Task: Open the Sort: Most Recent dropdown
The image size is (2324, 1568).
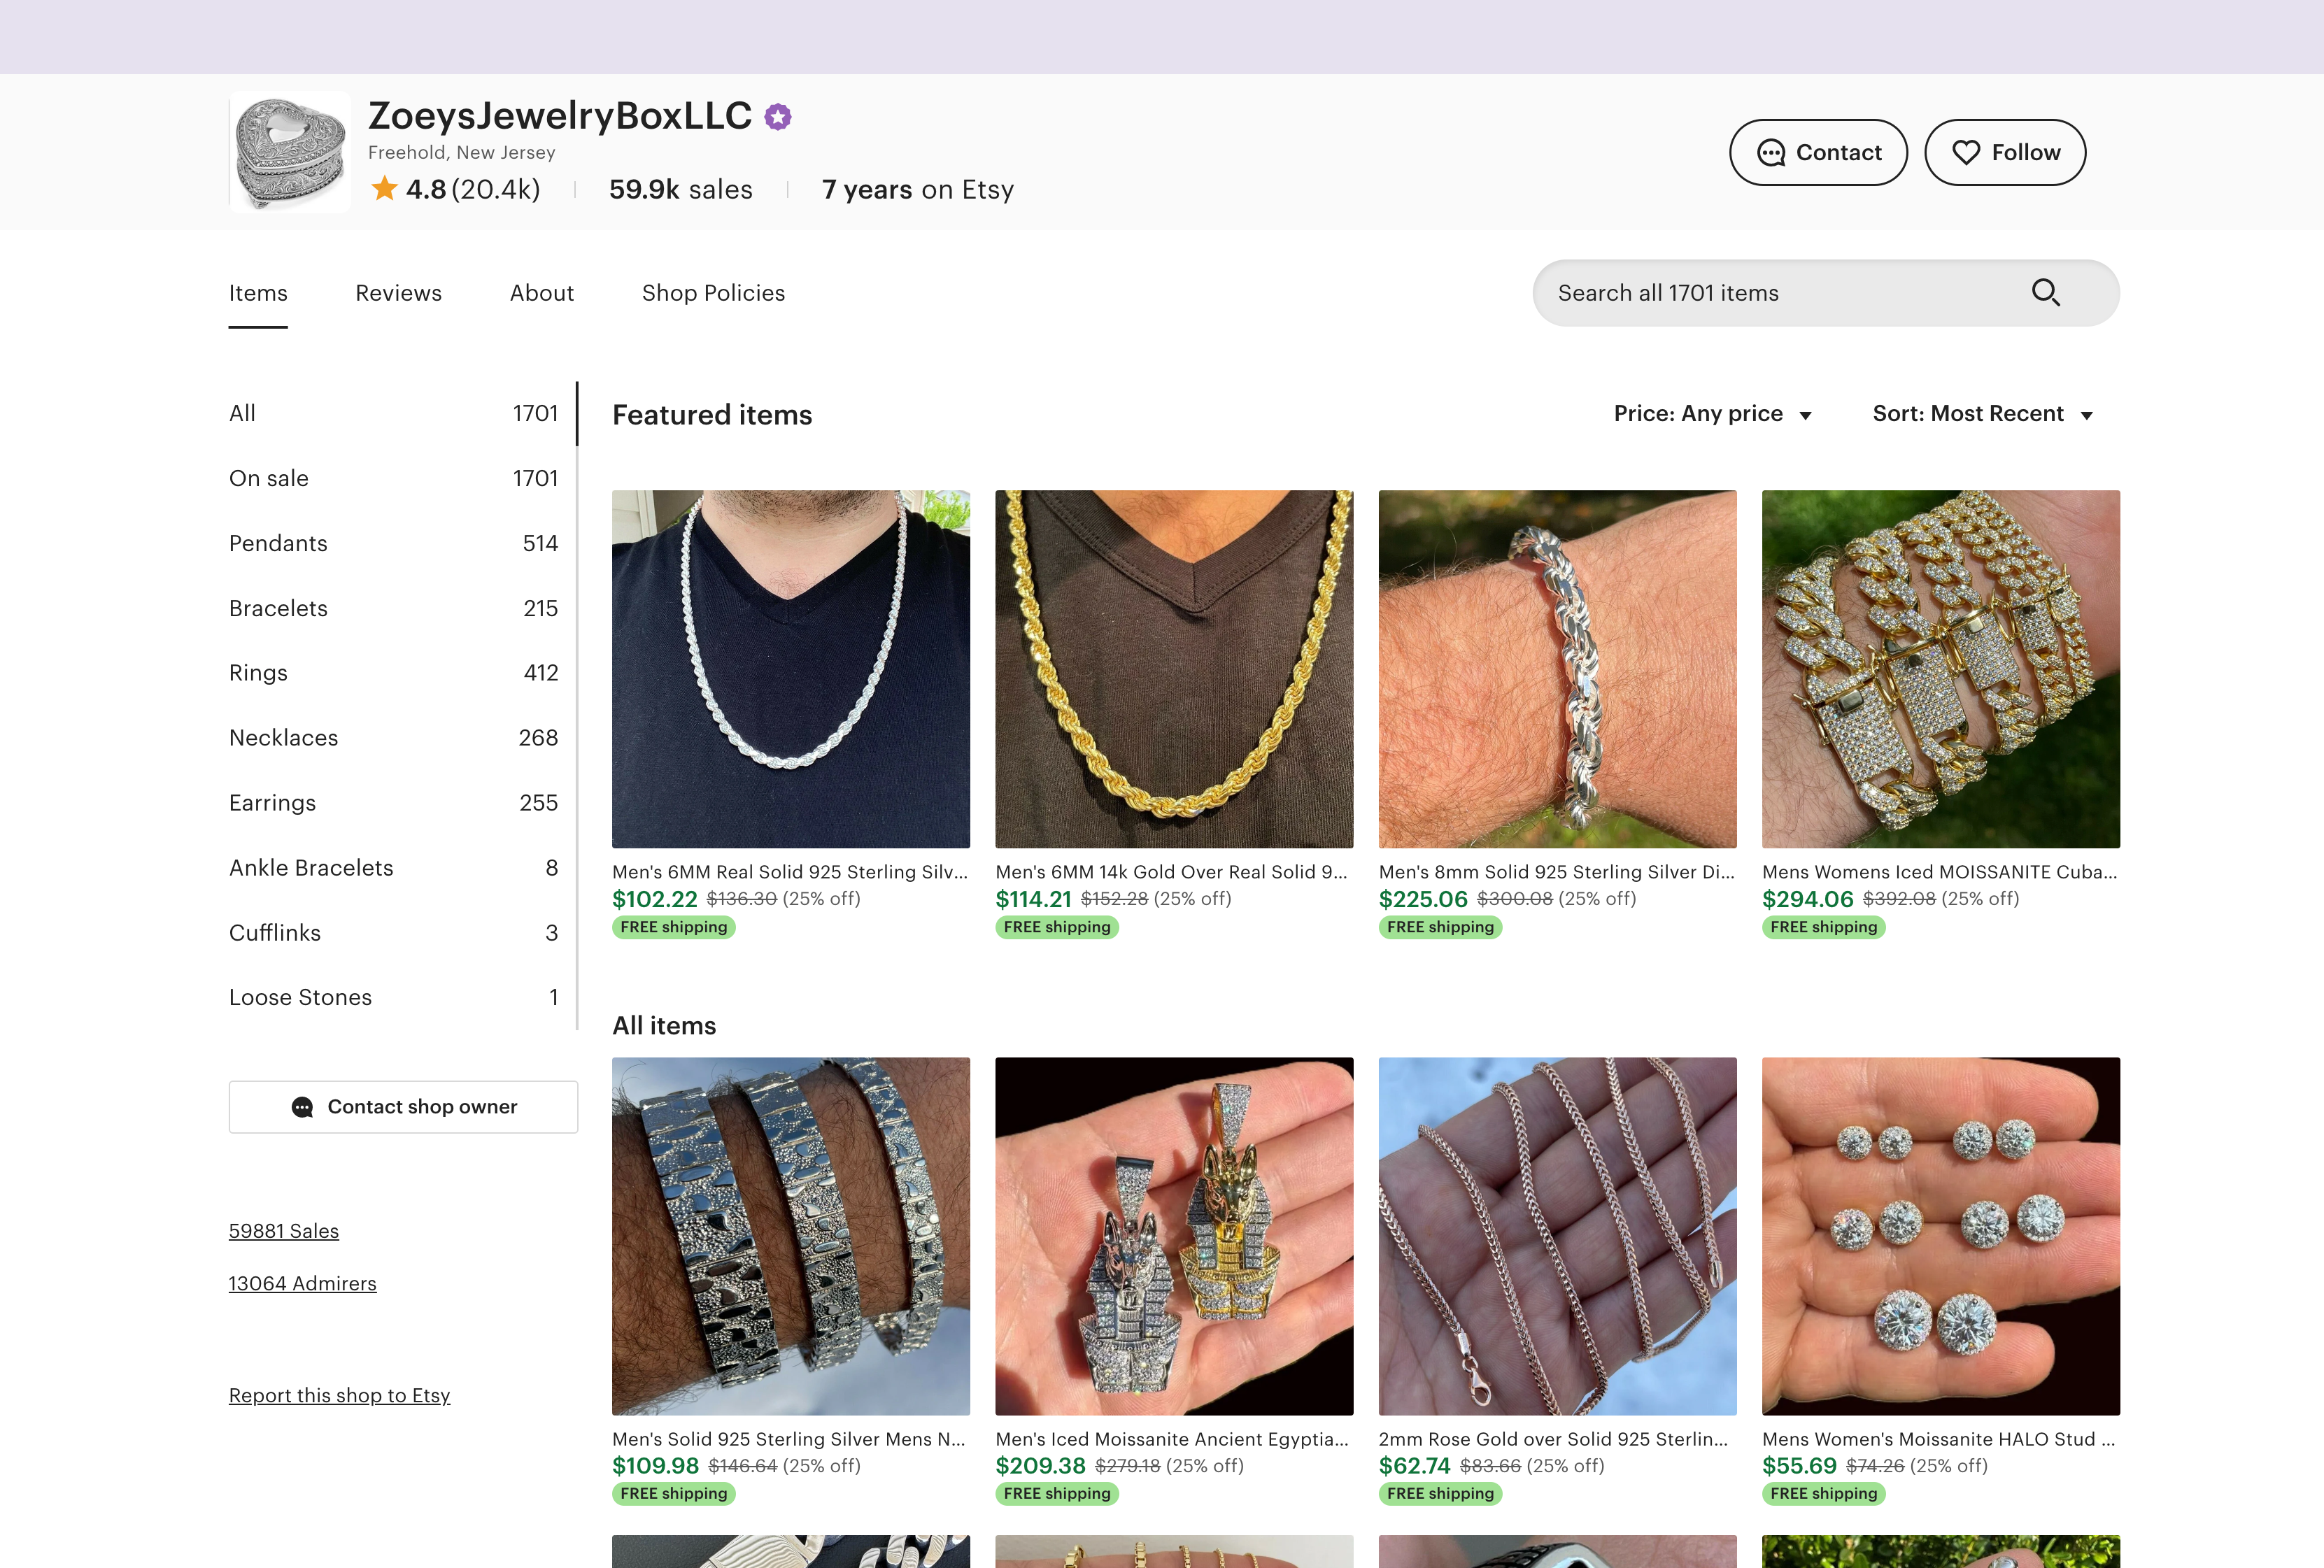Action: point(1982,414)
